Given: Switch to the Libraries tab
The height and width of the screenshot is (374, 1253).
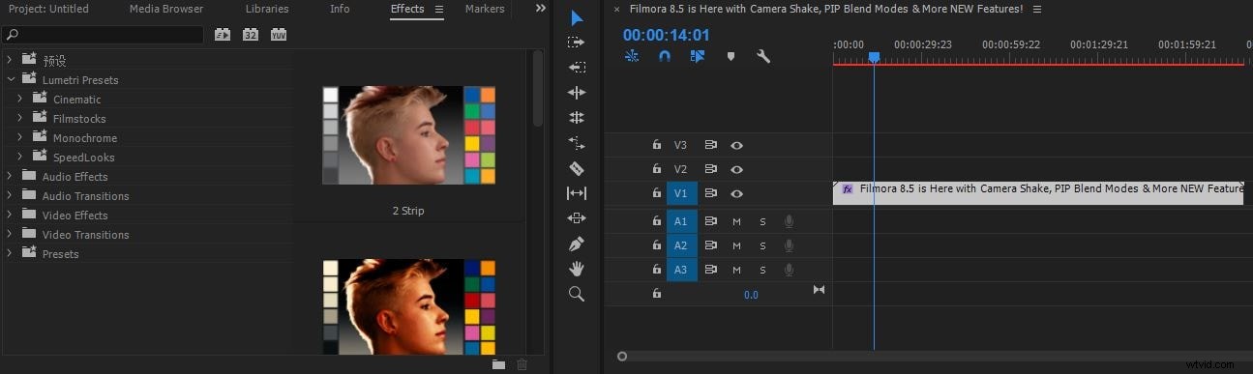Looking at the screenshot, I should coord(266,9).
